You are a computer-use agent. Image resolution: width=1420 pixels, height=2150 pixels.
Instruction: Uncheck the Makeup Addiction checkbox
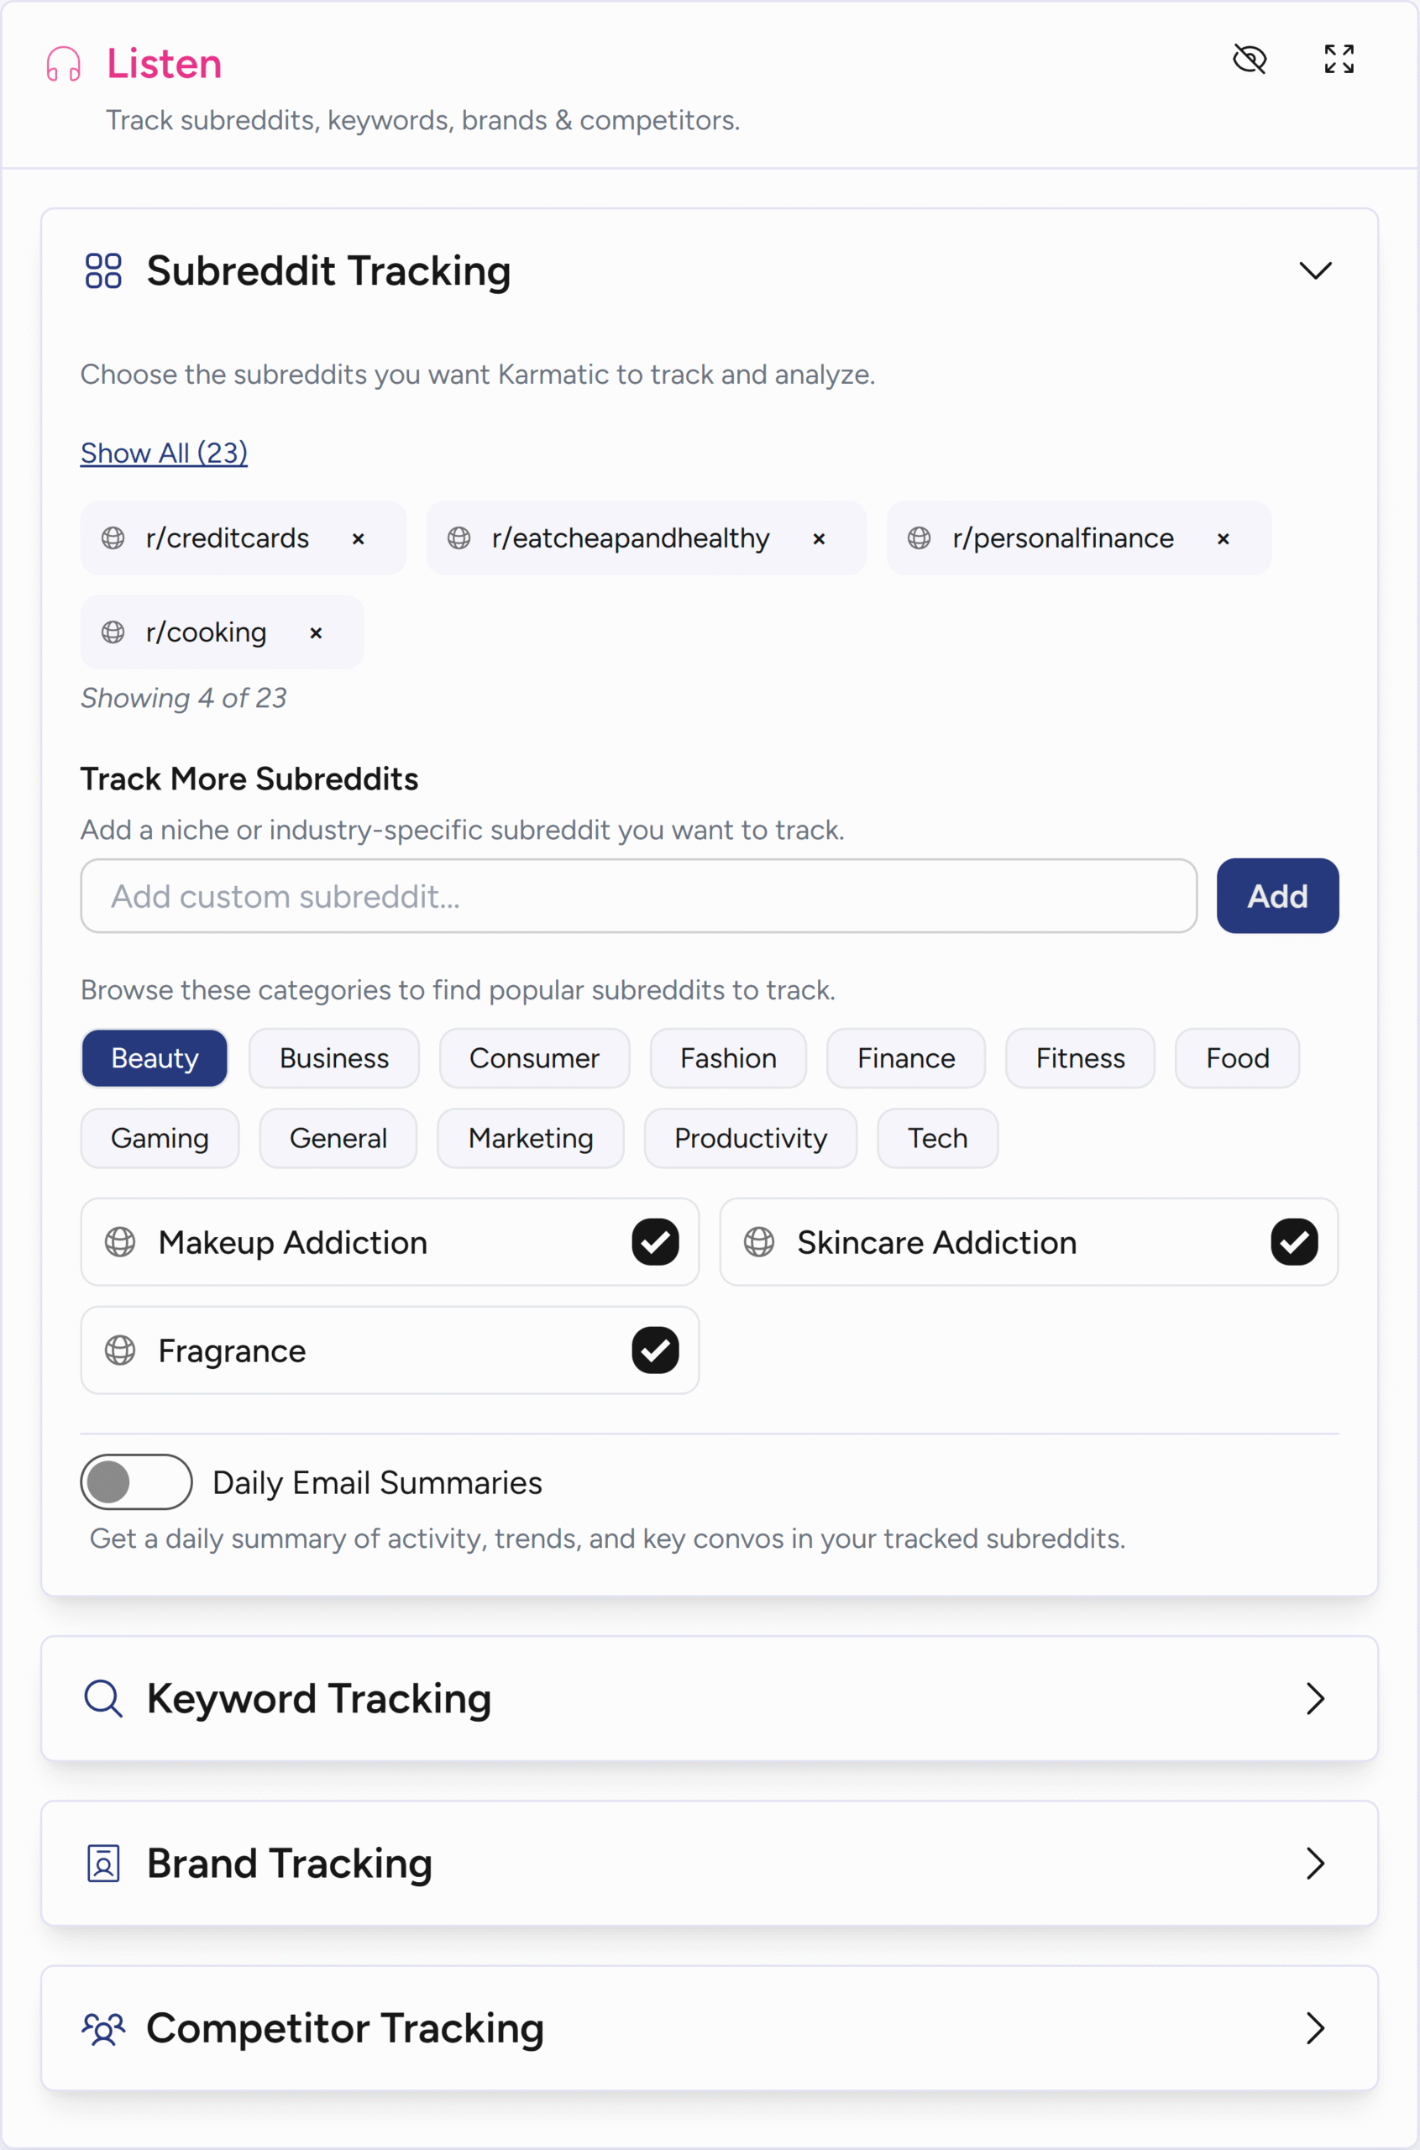[x=655, y=1241]
